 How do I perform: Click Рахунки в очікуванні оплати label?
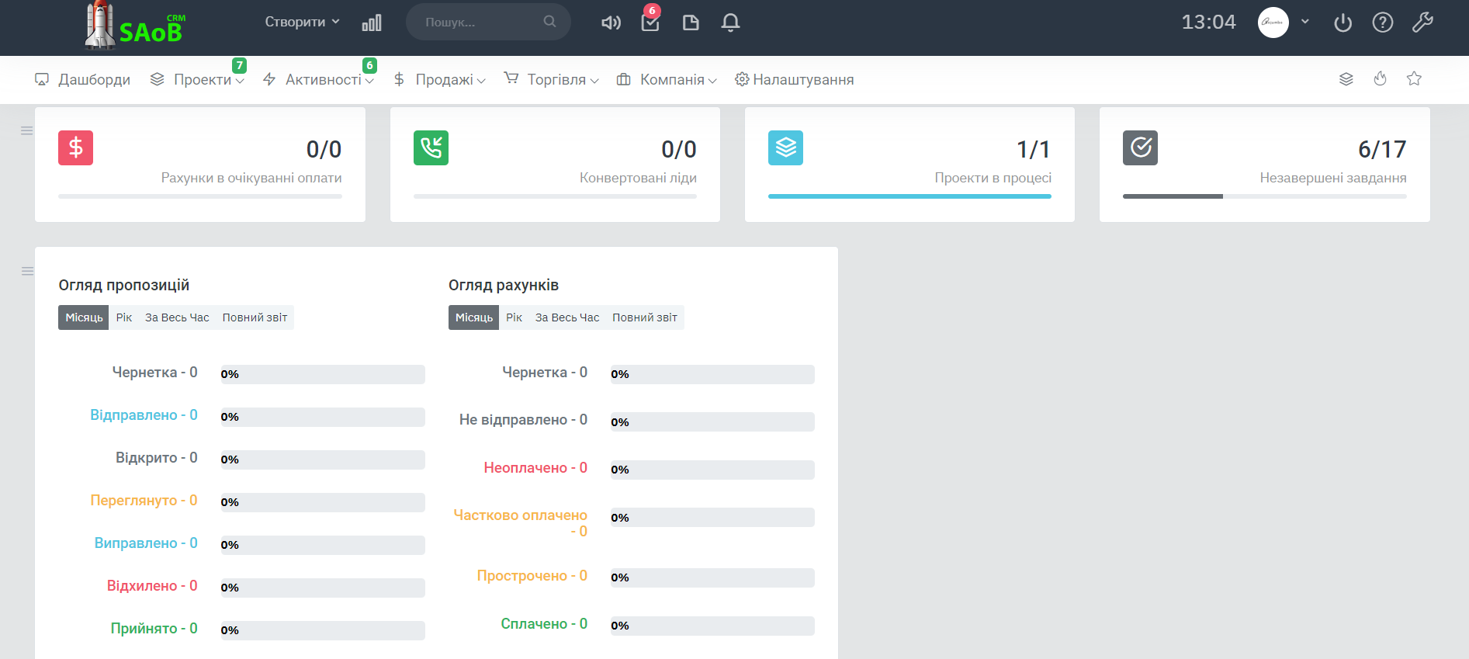251,178
